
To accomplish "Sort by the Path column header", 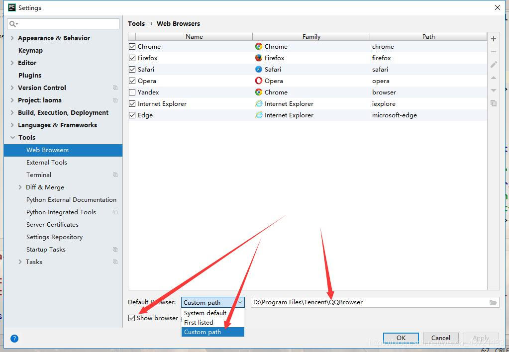I will (x=428, y=36).
